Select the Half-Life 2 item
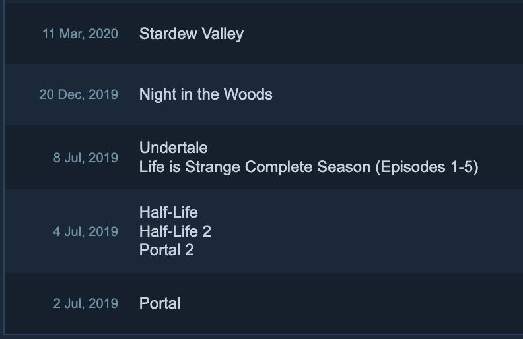The height and width of the screenshot is (339, 523). click(x=175, y=231)
